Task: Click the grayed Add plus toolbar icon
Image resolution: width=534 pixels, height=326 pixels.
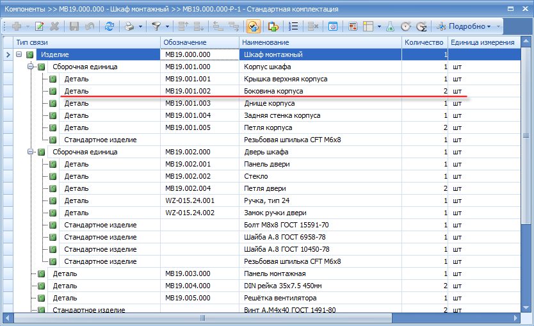Action: 17,26
